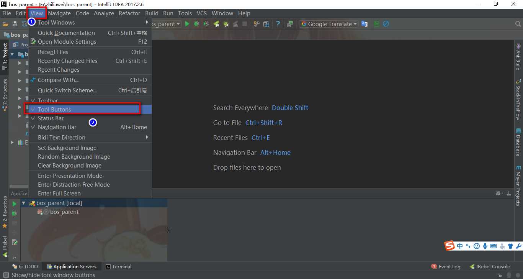Start debugging with the bug icon in top toolbar

pyautogui.click(x=196, y=24)
